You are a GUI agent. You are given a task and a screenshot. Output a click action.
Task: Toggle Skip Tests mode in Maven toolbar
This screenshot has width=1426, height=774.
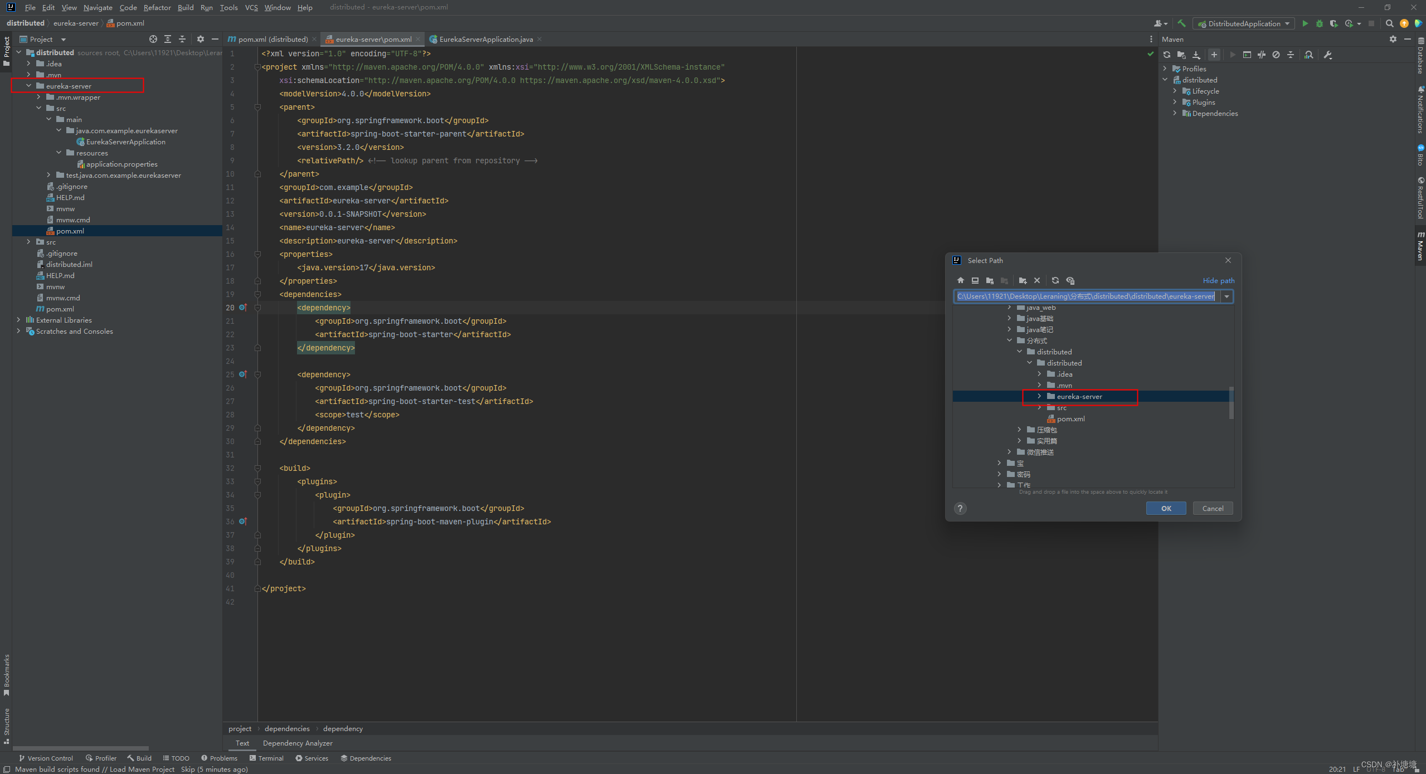point(1276,55)
